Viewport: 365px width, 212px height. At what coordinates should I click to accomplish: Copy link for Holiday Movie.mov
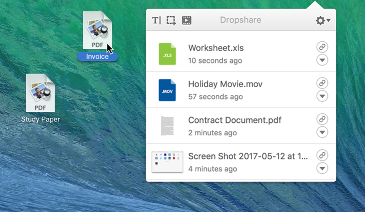coord(322,83)
